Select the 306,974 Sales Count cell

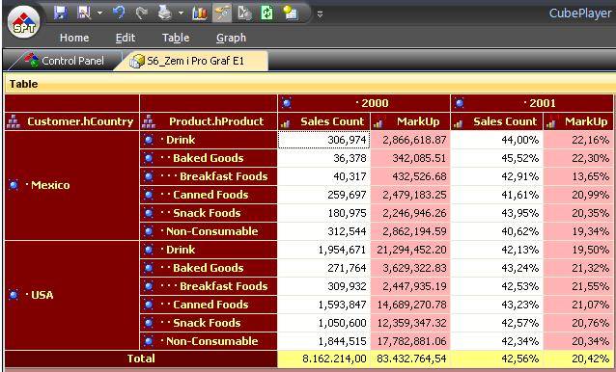(x=324, y=140)
